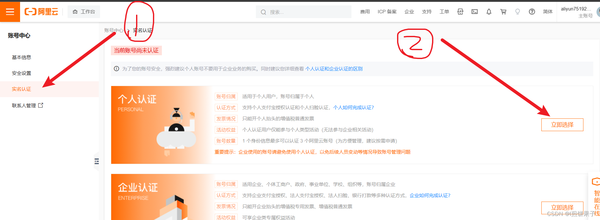Click 立即选择 for 个人认证
Image resolution: width=600 pixels, height=220 pixels.
[x=562, y=125]
